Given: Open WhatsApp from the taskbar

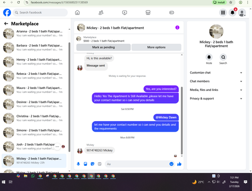Looking at the screenshot, I should 33,176.
